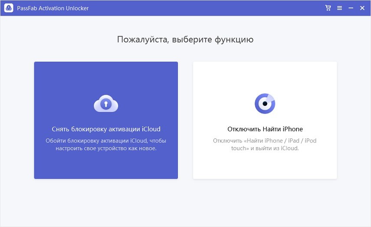The image size is (371, 227).
Task: Select "Снять блокировку активации iCloud" title
Action: pyautogui.click(x=106, y=129)
